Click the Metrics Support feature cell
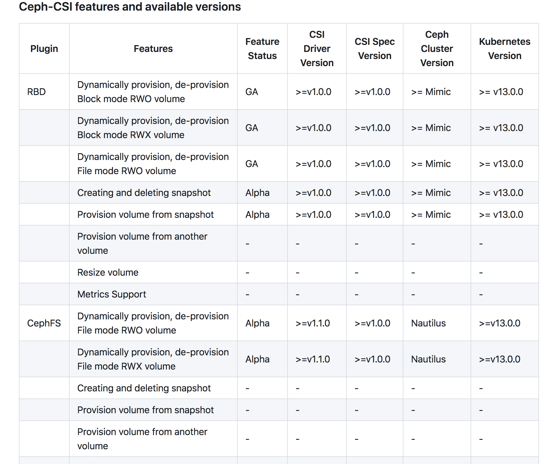This screenshot has width=552, height=464. tap(112, 294)
